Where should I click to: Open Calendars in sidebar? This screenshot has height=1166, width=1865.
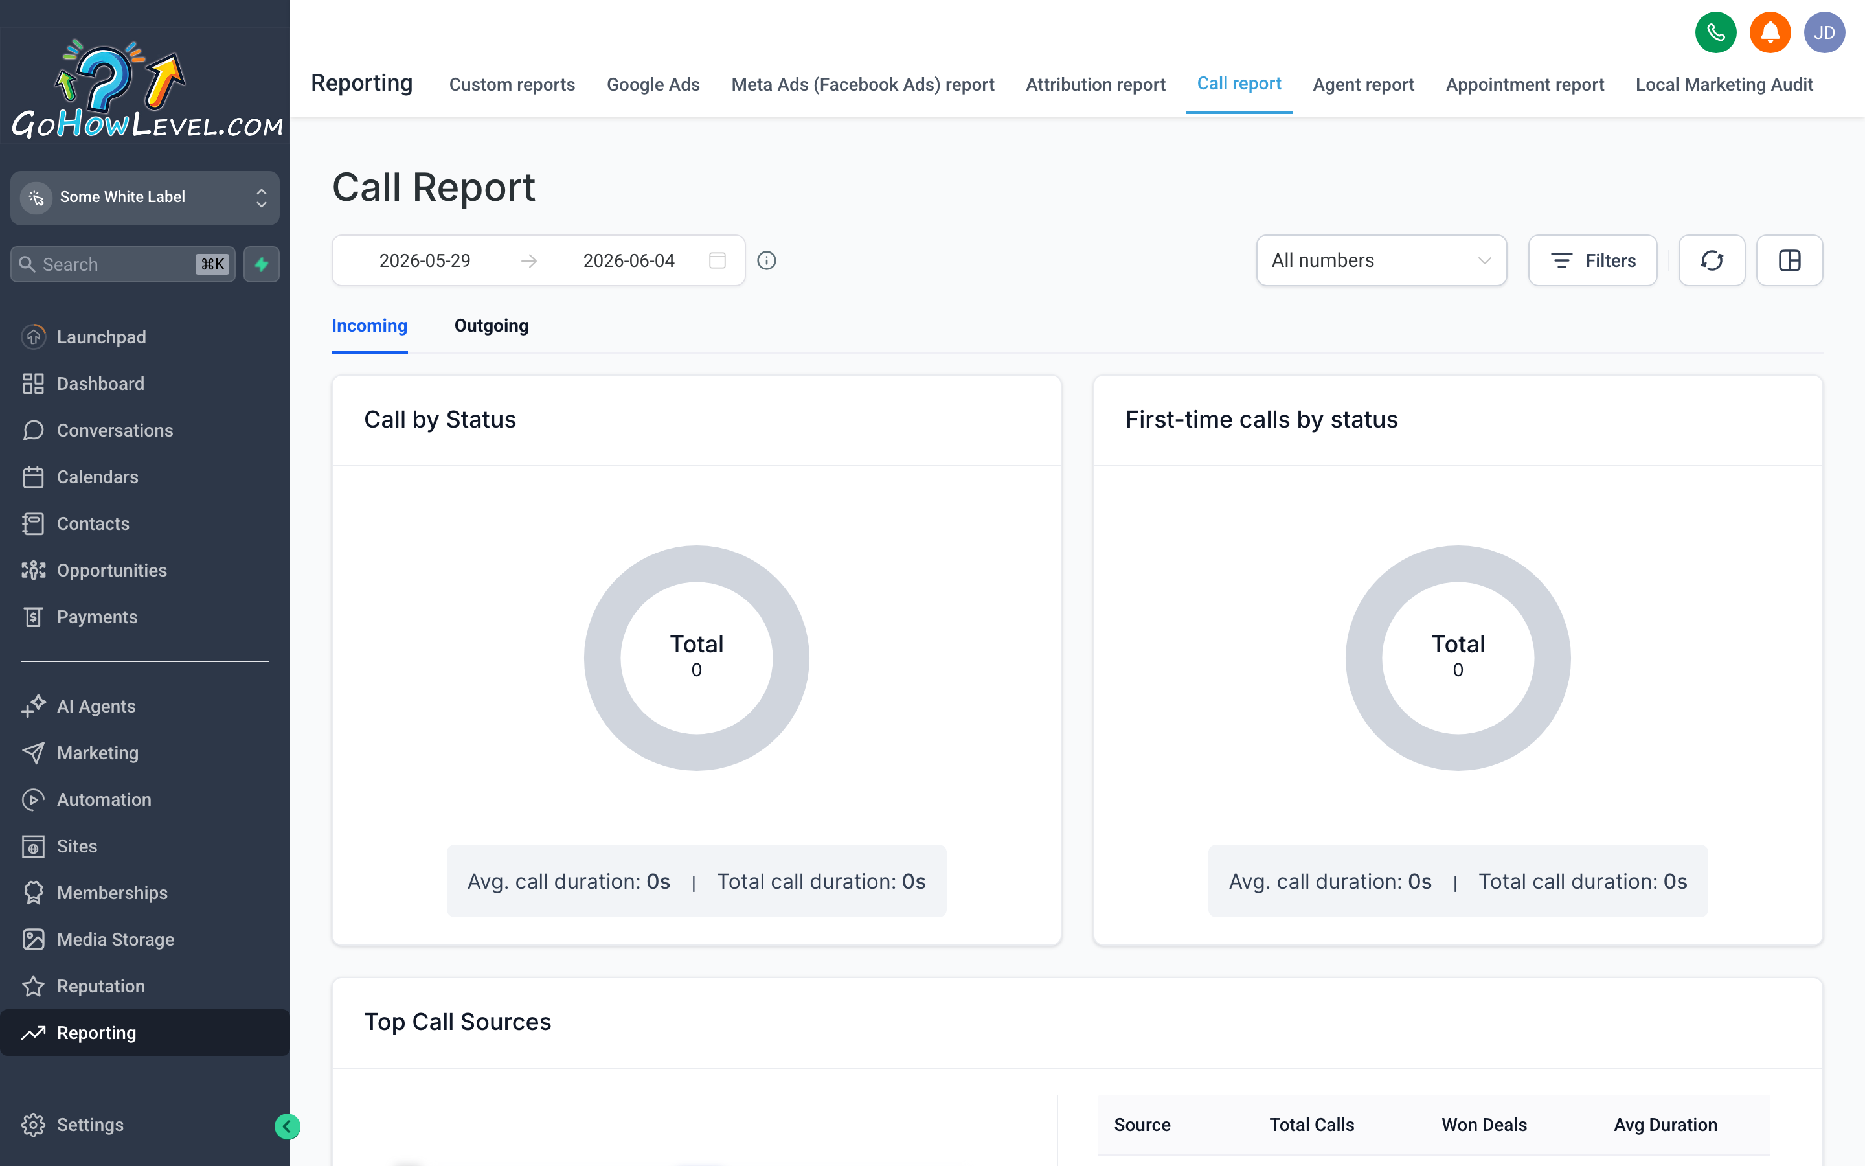pos(145,477)
